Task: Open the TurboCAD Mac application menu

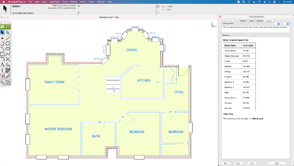Action: coord(17,2)
